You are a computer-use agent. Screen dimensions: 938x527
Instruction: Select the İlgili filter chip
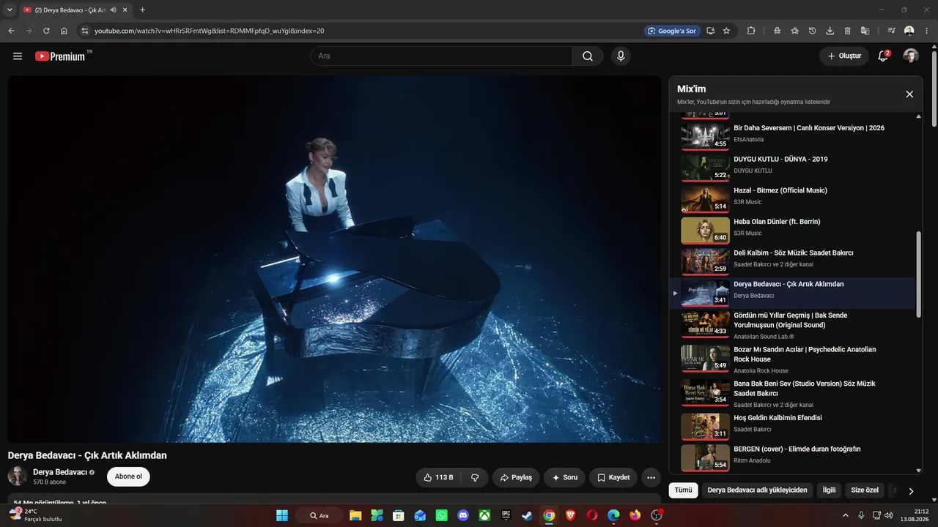(829, 490)
